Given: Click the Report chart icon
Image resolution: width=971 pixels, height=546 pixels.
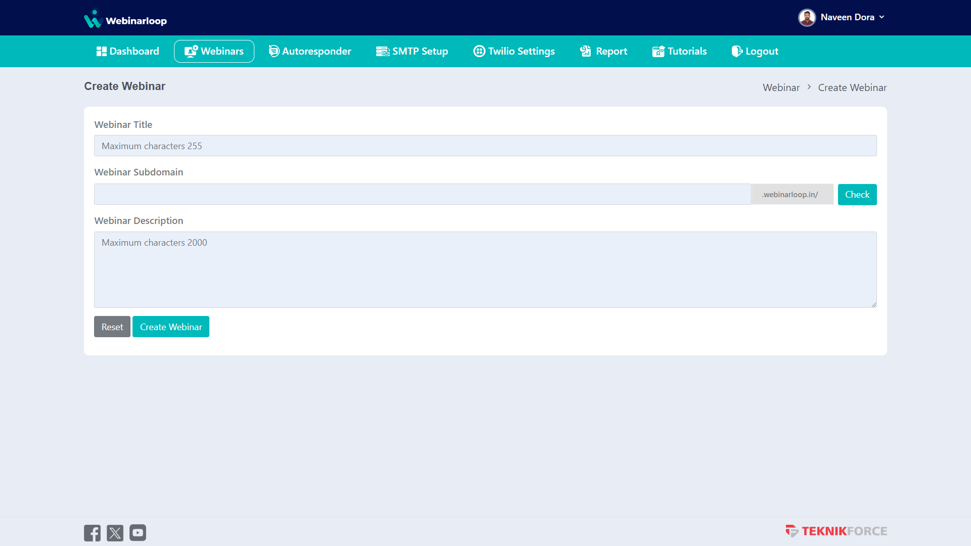Looking at the screenshot, I should pyautogui.click(x=586, y=51).
